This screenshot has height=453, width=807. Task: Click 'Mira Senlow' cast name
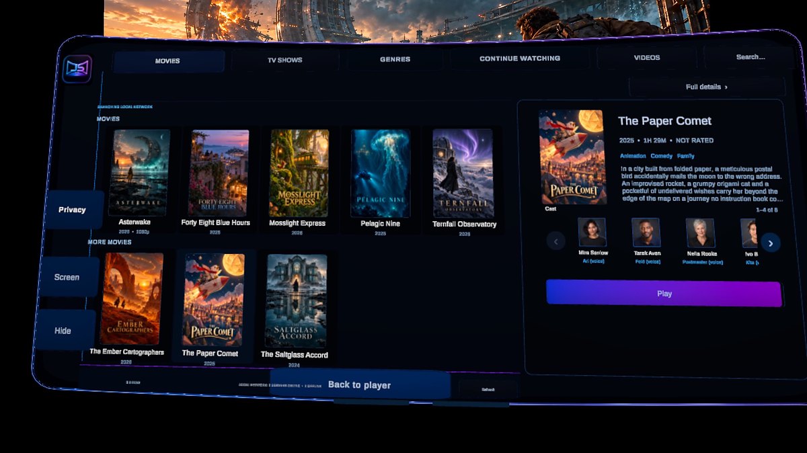point(592,253)
